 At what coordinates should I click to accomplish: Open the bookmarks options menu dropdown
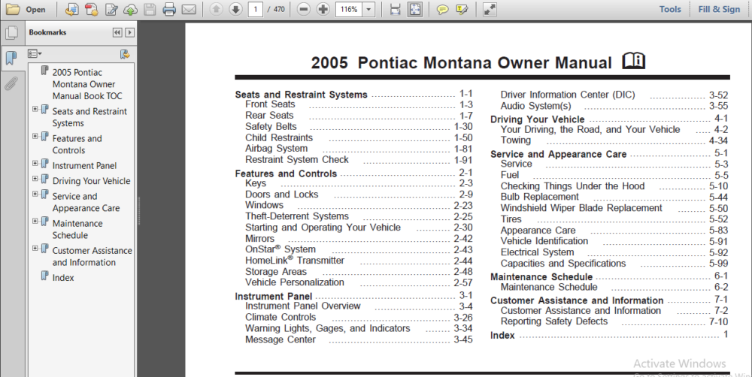35,53
